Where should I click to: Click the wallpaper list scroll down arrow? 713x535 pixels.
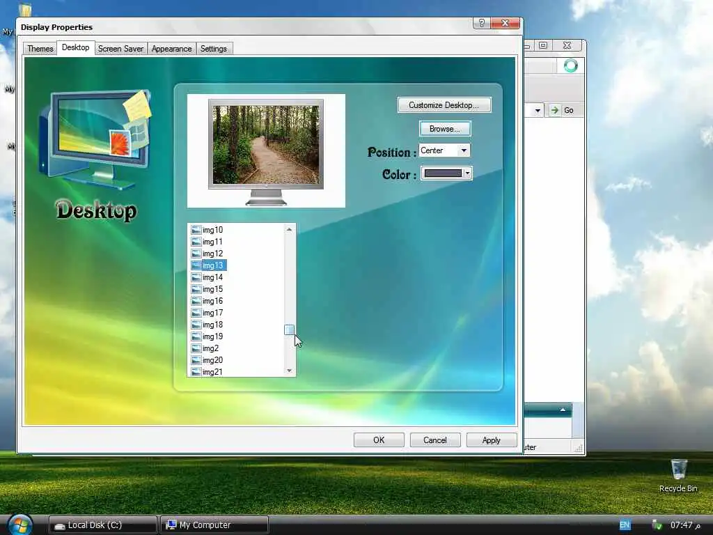[289, 371]
